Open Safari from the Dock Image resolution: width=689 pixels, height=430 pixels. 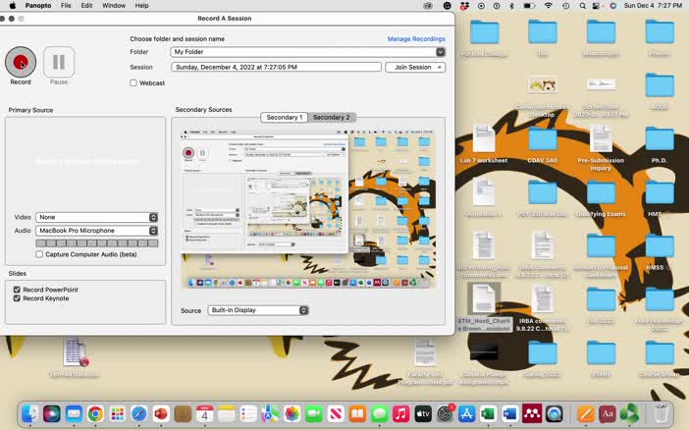tap(138, 413)
